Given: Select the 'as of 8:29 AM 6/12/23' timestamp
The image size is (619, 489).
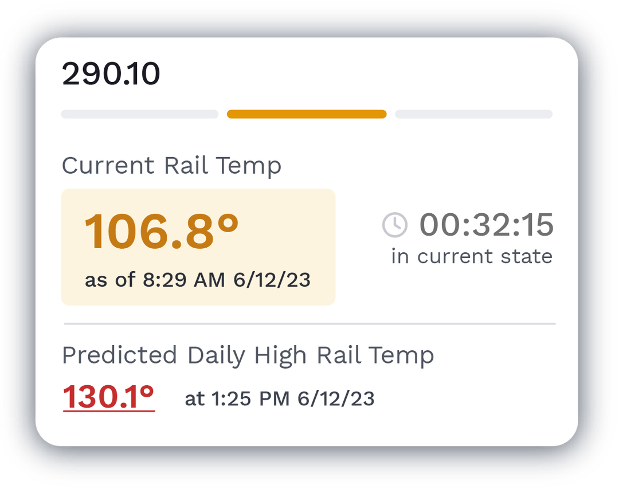Looking at the screenshot, I should (198, 280).
